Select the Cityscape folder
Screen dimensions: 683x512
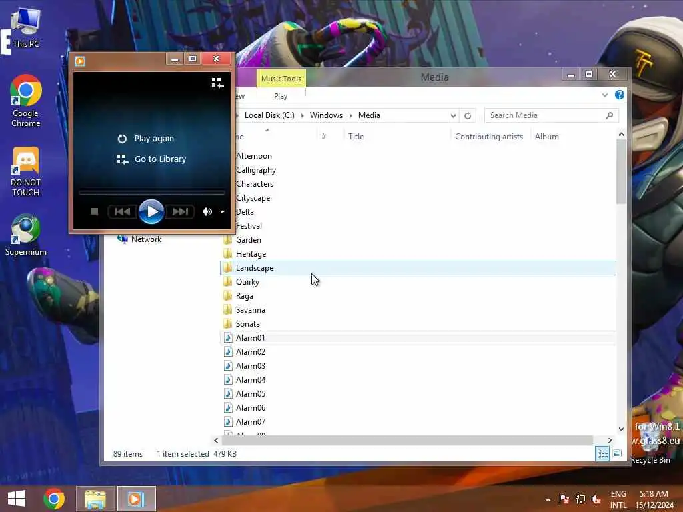pos(253,197)
